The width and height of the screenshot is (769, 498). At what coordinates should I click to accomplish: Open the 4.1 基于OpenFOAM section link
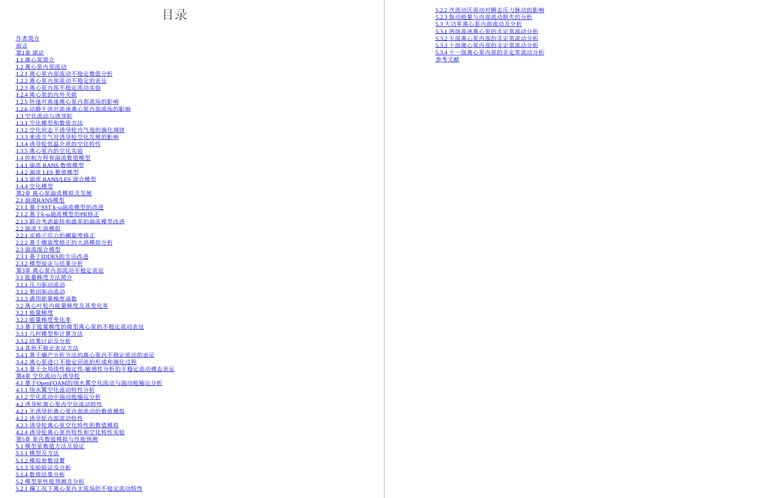click(89, 383)
